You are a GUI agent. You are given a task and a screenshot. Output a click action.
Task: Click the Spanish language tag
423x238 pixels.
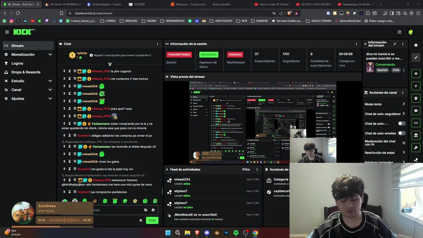[382, 70]
